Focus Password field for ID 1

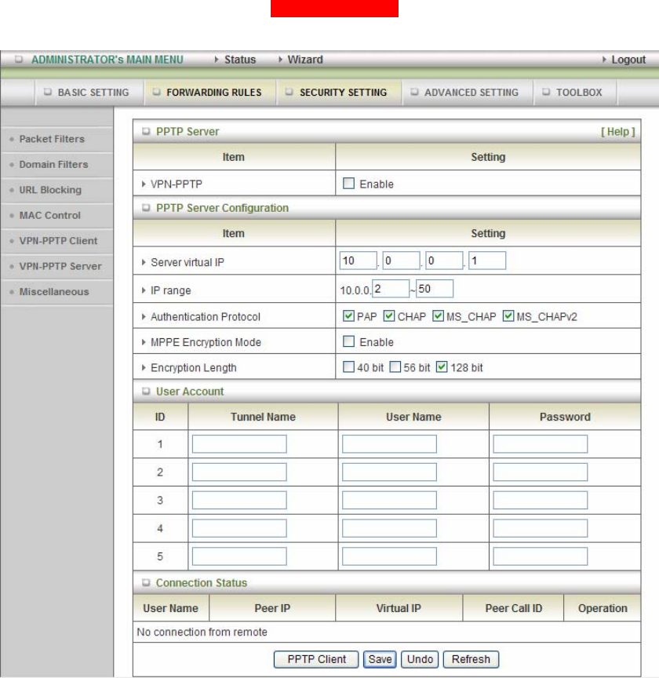(540, 444)
